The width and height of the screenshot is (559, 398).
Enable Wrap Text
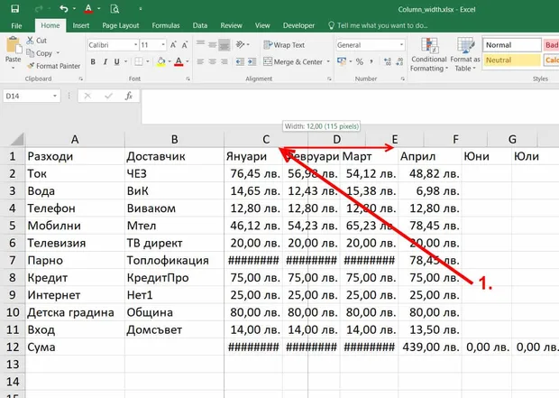coord(284,45)
